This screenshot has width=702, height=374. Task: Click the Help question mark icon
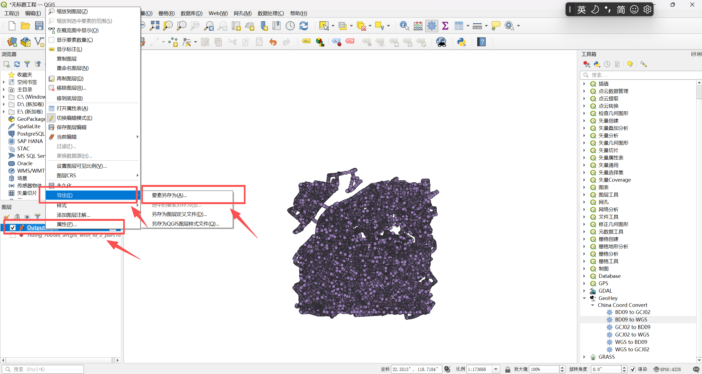pos(481,42)
